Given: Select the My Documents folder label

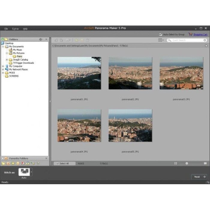Looking at the screenshot, I should (16, 46).
